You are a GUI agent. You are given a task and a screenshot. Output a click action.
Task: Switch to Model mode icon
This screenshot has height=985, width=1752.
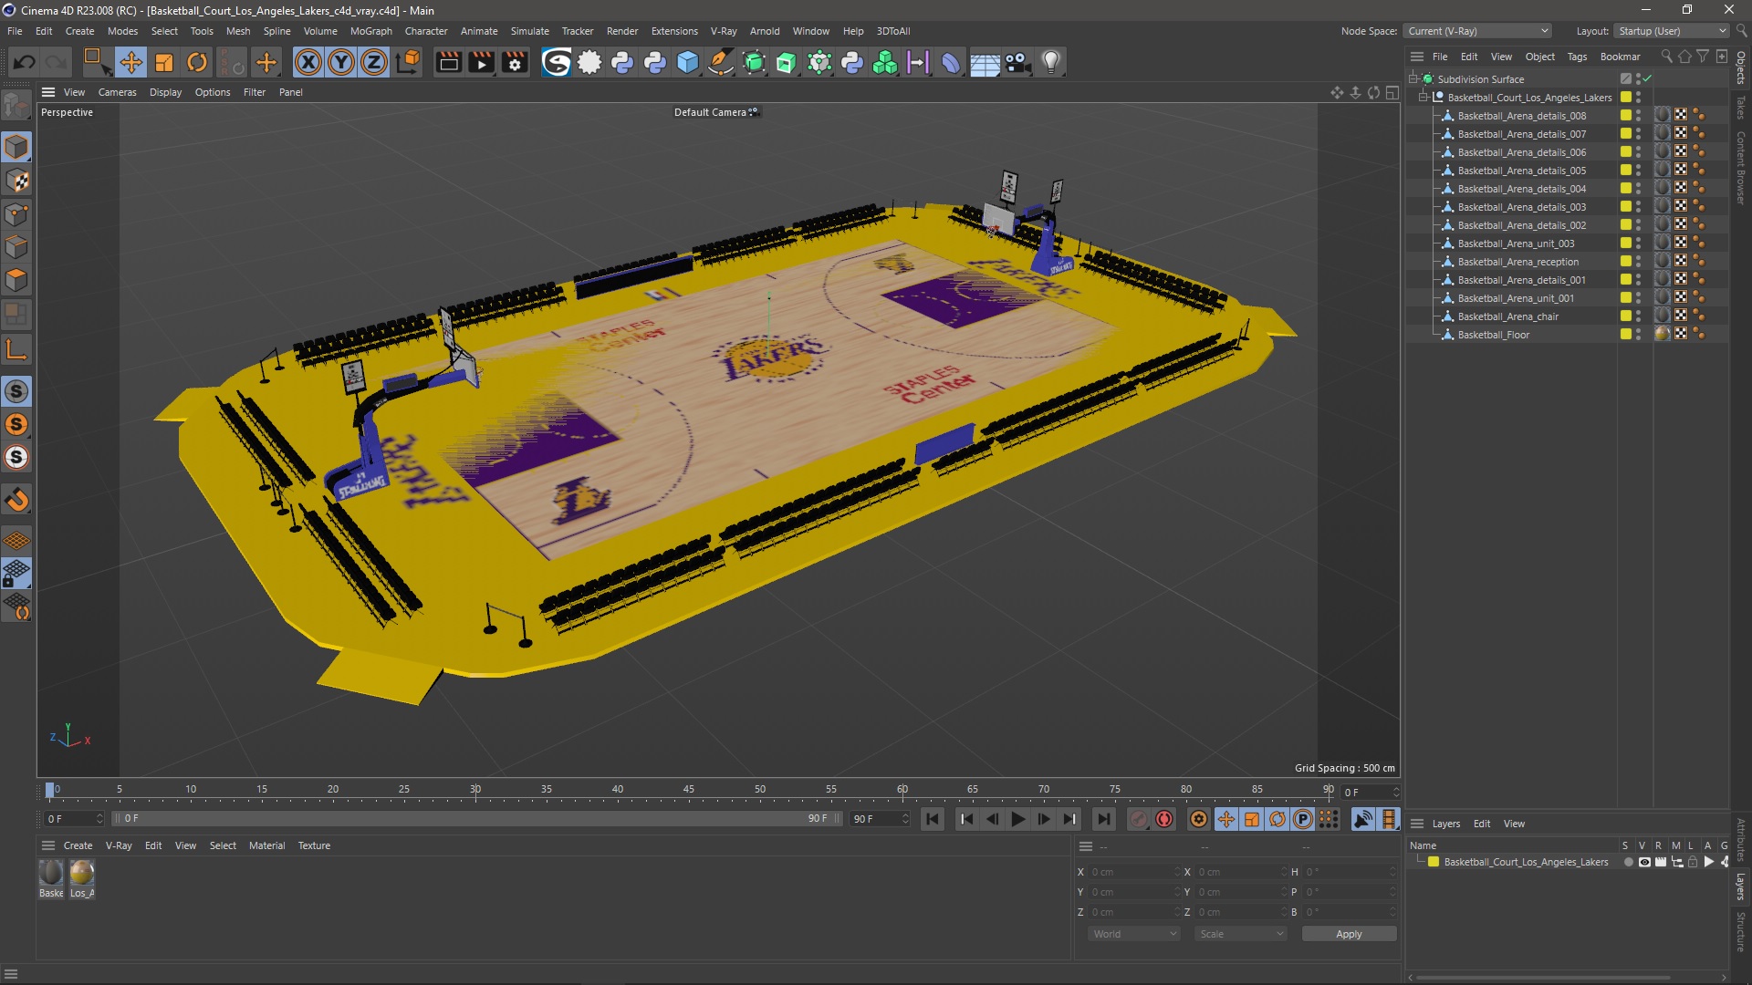click(x=17, y=147)
